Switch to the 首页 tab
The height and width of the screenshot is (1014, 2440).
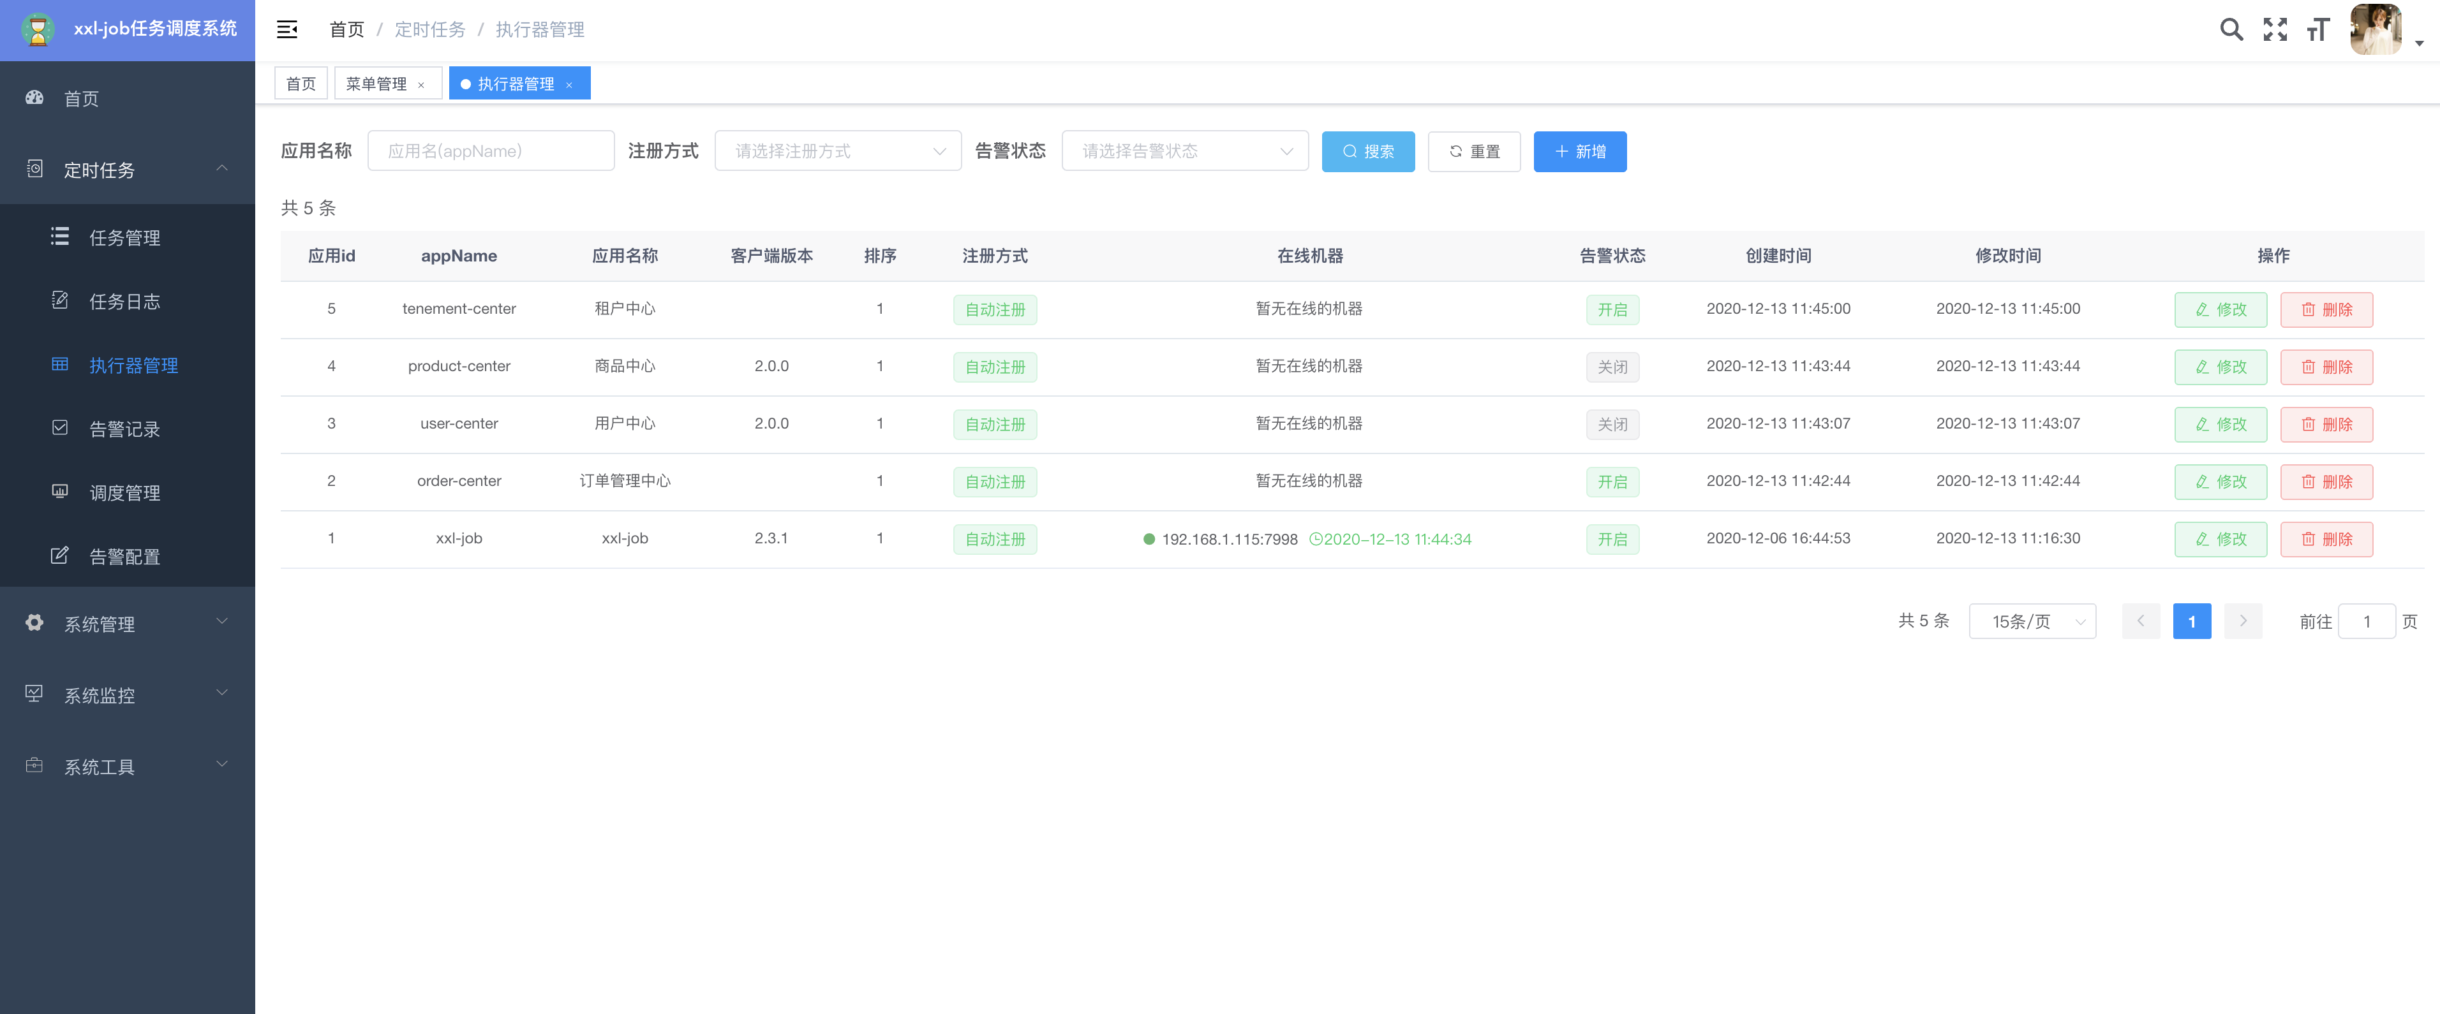tap(301, 84)
